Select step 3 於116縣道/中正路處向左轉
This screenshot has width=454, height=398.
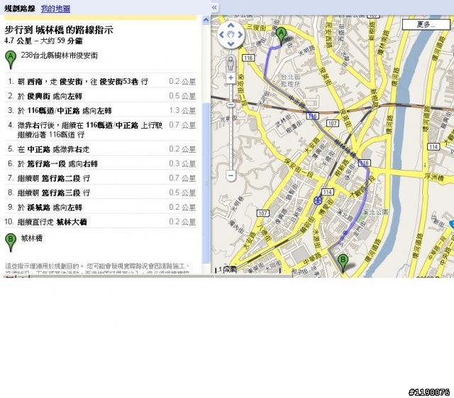[100, 111]
